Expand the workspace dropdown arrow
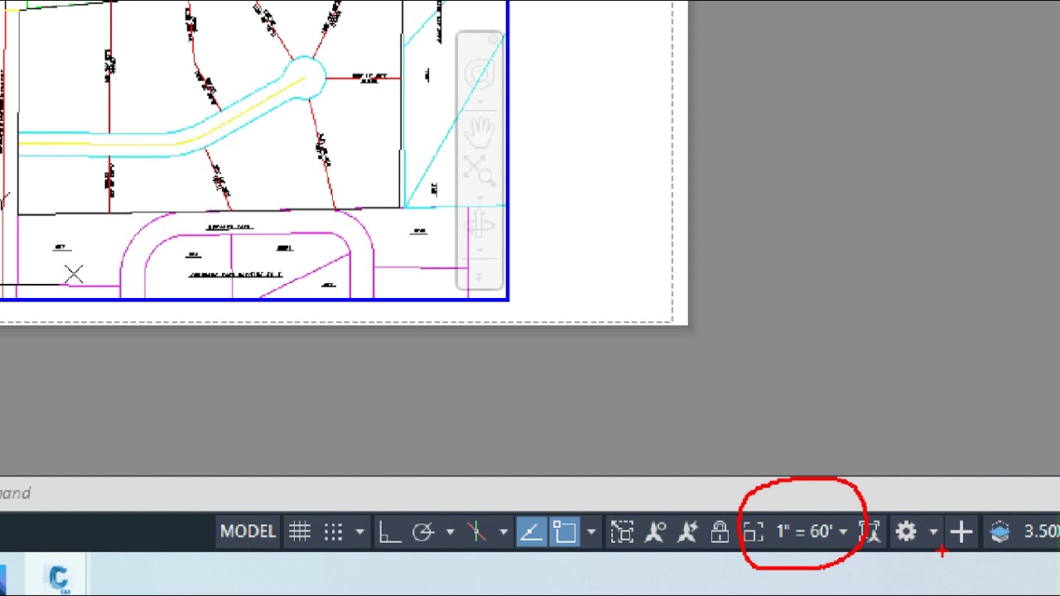 [x=933, y=531]
